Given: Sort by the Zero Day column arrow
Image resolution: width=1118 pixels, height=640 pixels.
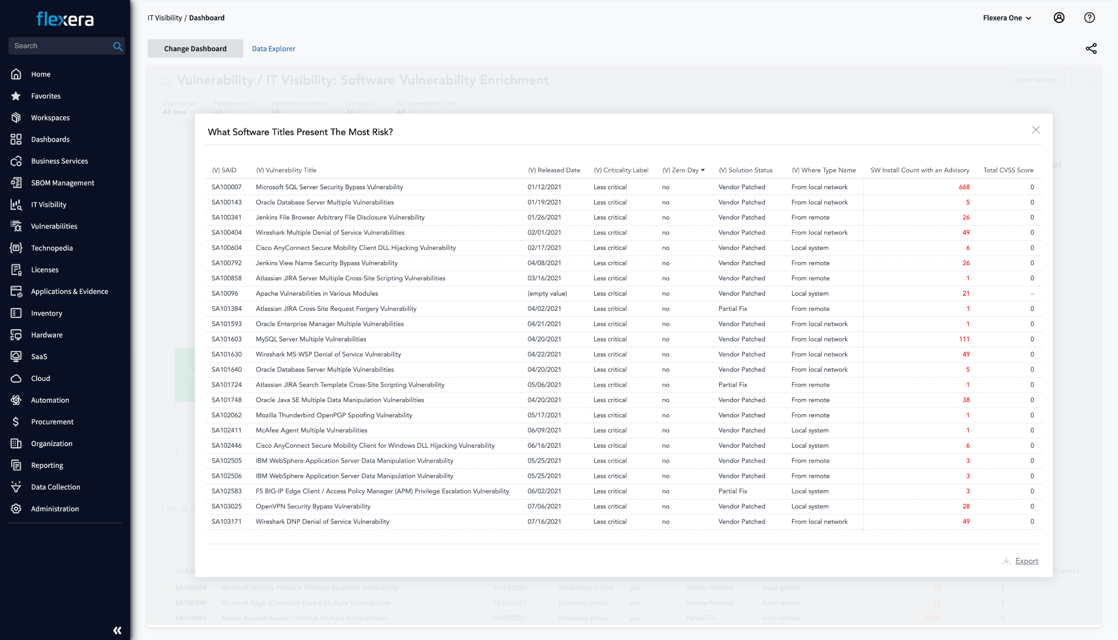Looking at the screenshot, I should coord(703,170).
